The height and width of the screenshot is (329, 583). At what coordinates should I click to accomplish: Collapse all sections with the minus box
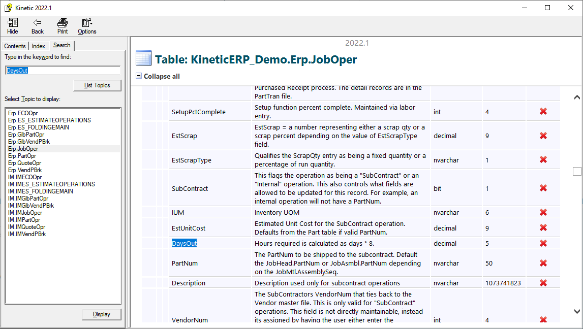pyautogui.click(x=139, y=76)
